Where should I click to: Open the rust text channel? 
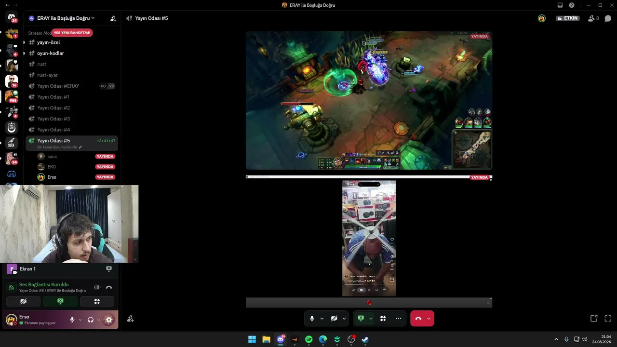[71, 64]
